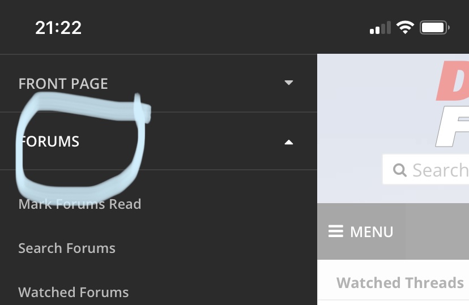Collapse the FORUMS section arrow
The image size is (469, 305).
coord(289,142)
